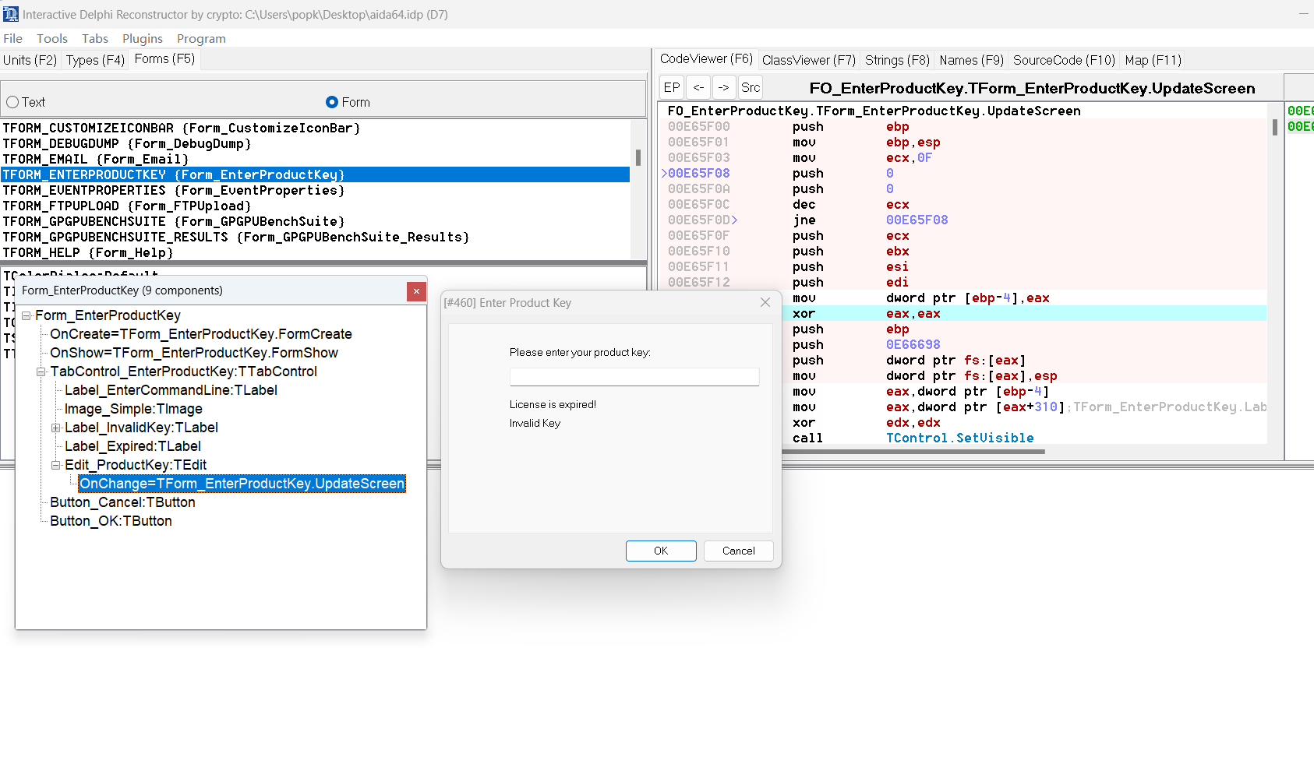Select TFORM_EMAIL in forms list
Image resolution: width=1314 pixels, height=757 pixels.
point(315,159)
